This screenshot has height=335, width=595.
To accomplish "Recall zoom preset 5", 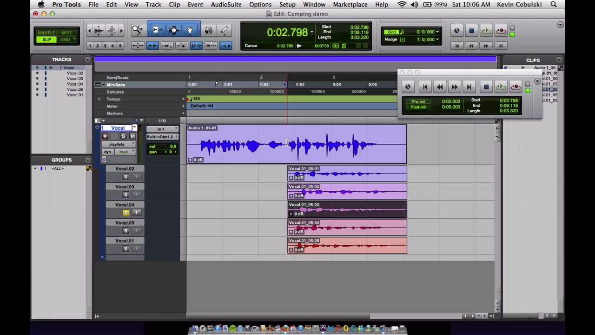I will (120, 46).
